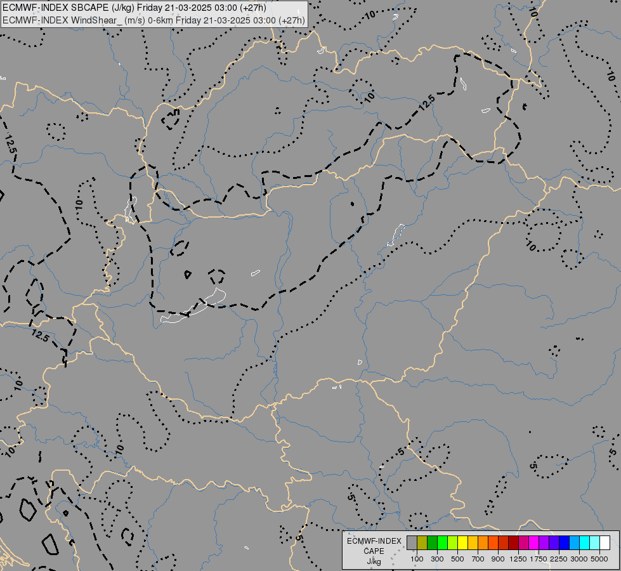Pick the orange legend swatch after 700
The image size is (621, 571).
(483, 543)
